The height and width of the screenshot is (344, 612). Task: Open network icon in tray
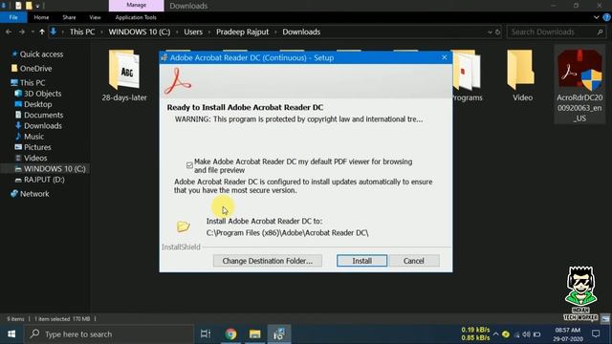(516, 334)
